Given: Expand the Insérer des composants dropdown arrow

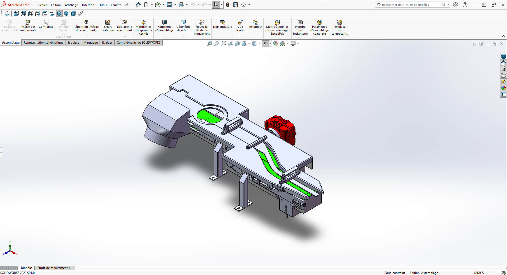Looking at the screenshot, I should [x=28, y=36].
